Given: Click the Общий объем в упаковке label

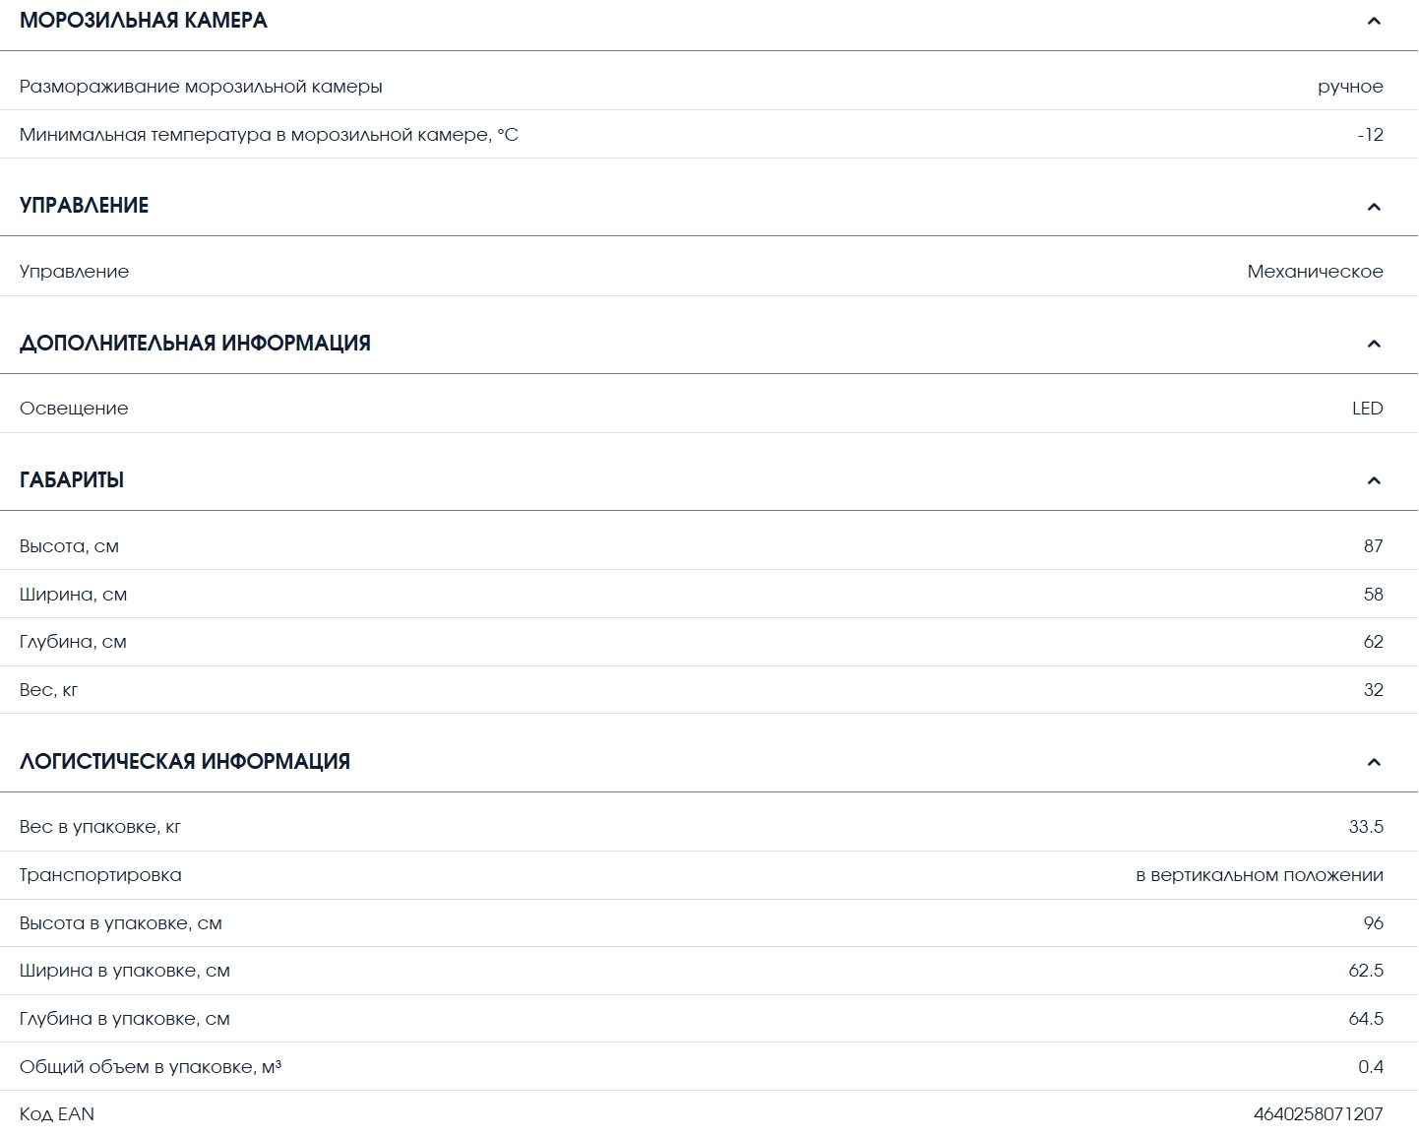Looking at the screenshot, I should (x=151, y=1067).
